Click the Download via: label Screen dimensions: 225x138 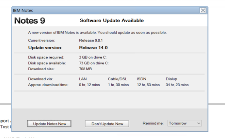(x=41, y=79)
